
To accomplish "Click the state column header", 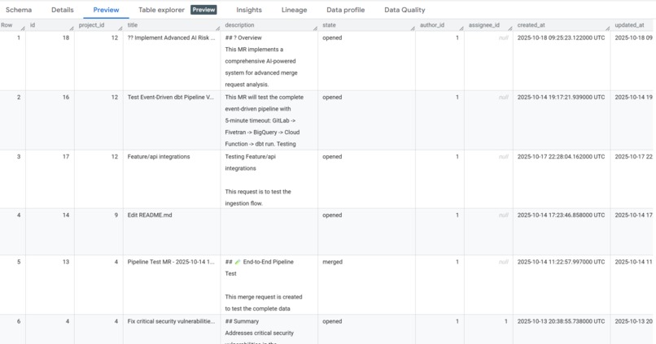I will [329, 25].
